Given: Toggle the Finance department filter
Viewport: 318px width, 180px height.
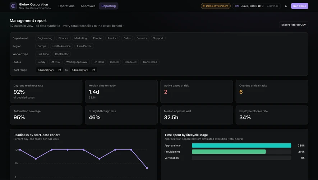Looking at the screenshot, I should pyautogui.click(x=63, y=38).
